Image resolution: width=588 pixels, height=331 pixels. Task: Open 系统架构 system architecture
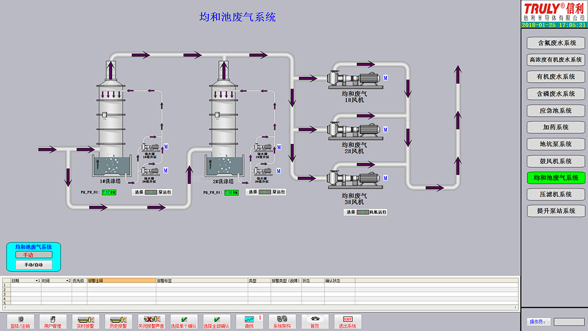pyautogui.click(x=282, y=322)
